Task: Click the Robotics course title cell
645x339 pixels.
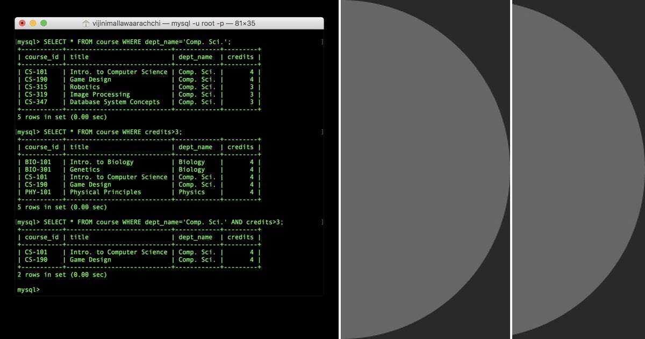Action: [x=84, y=87]
